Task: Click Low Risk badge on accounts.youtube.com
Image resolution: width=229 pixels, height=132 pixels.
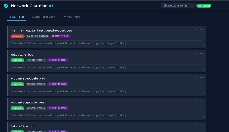Action: [17, 84]
